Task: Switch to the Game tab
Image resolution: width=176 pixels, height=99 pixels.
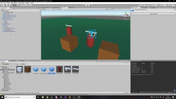Action: tap(71, 8)
